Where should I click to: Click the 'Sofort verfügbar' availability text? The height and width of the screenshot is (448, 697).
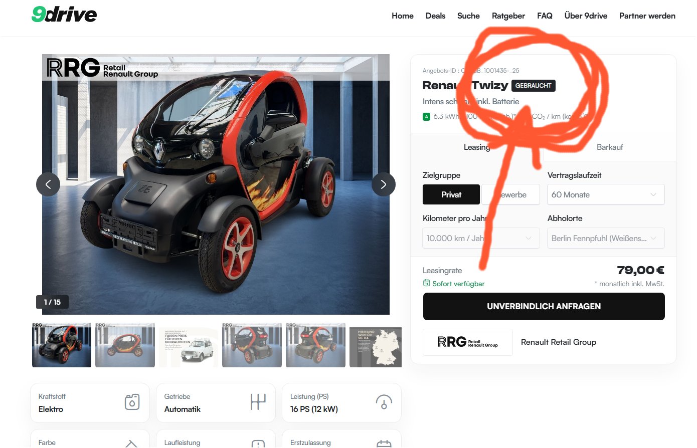(458, 284)
